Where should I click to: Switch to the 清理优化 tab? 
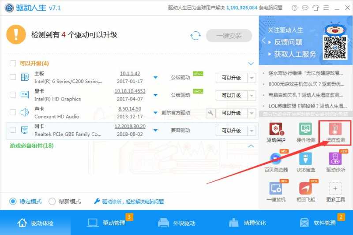pos(247,223)
